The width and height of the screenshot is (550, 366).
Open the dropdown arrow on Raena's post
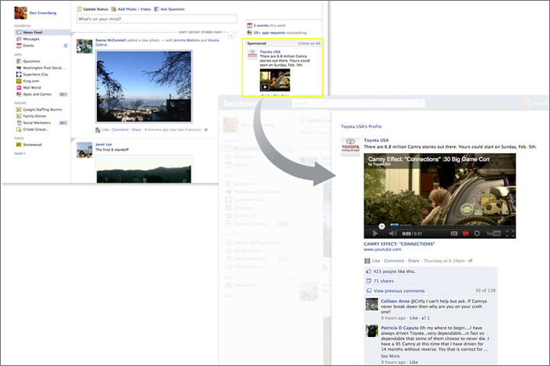[231, 35]
